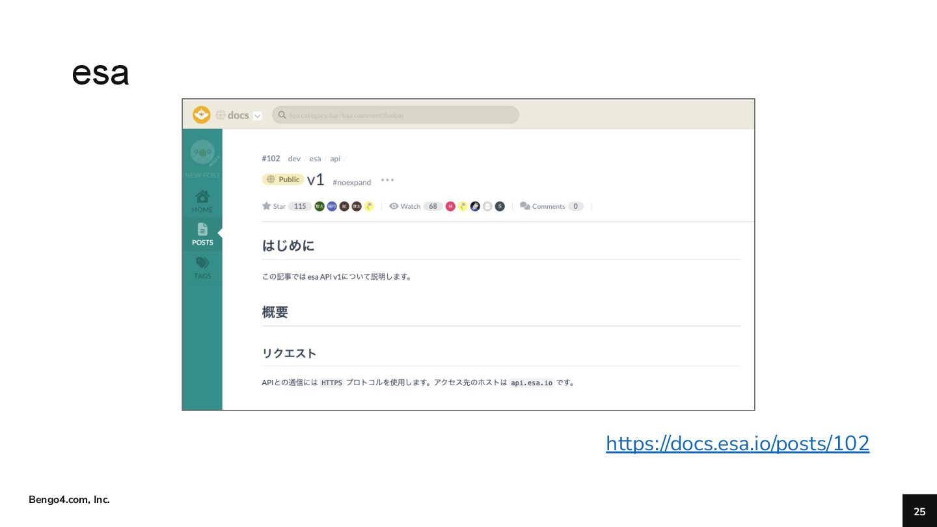Viewport: 937px width, 527px height.
Task: Create a post with NEW POST icon
Action: (202, 159)
